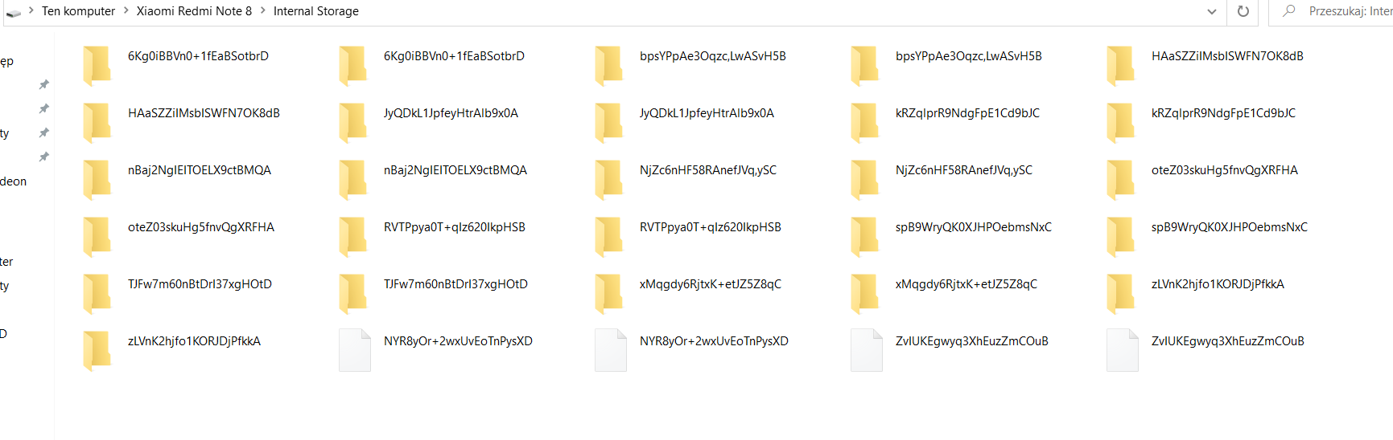Click the second xMqgdy6RjtxK+etJZ5Z8qC folder icon
Viewport: 1393px width, 440px height.
[865, 294]
